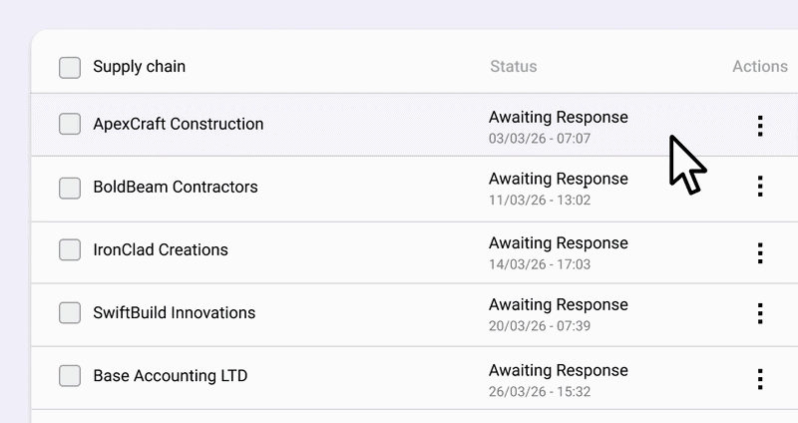Image resolution: width=798 pixels, height=423 pixels.
Task: Open actions menu for BoldBeam Contractors
Action: [760, 187]
